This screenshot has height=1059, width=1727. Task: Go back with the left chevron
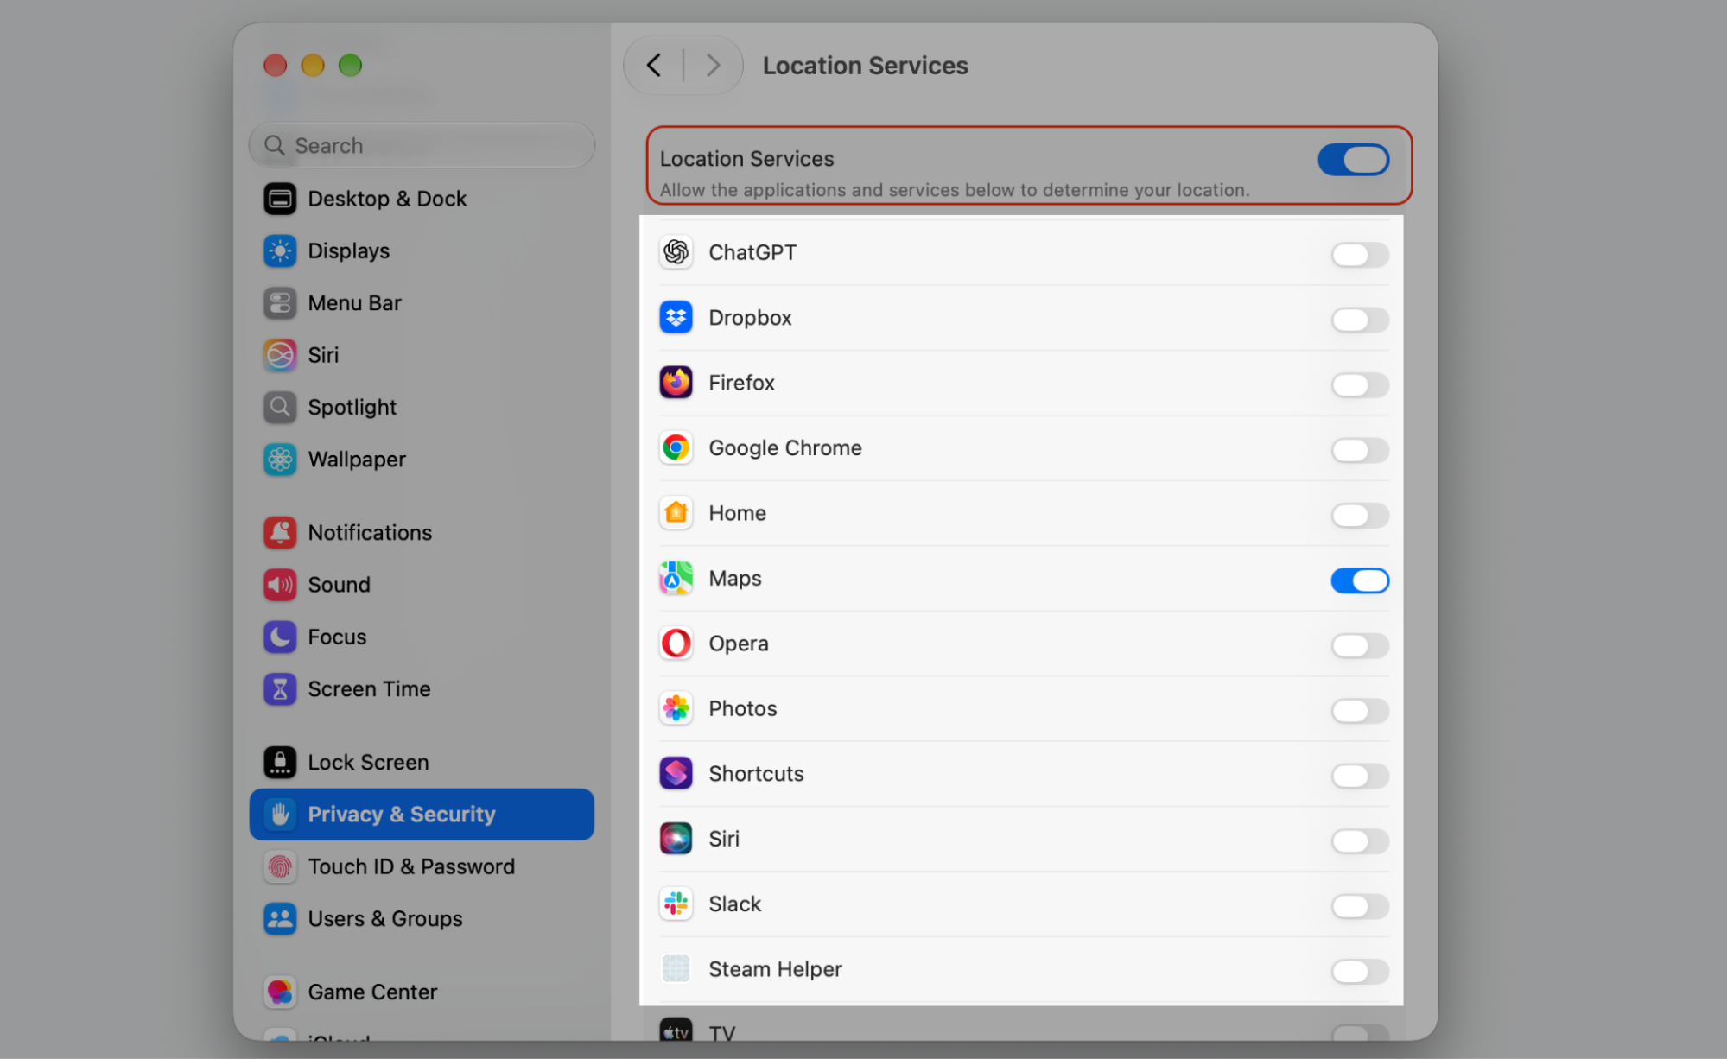654,66
